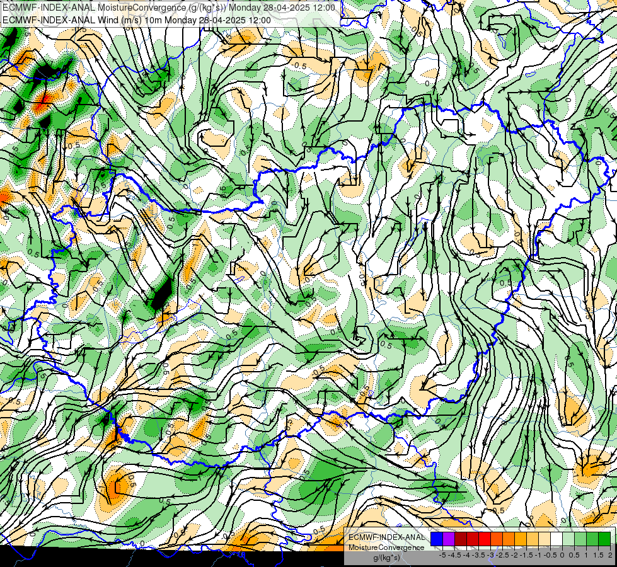Click the legend swatch between 0.5 and 1
Screen dimensions: 617x567
pos(580,539)
